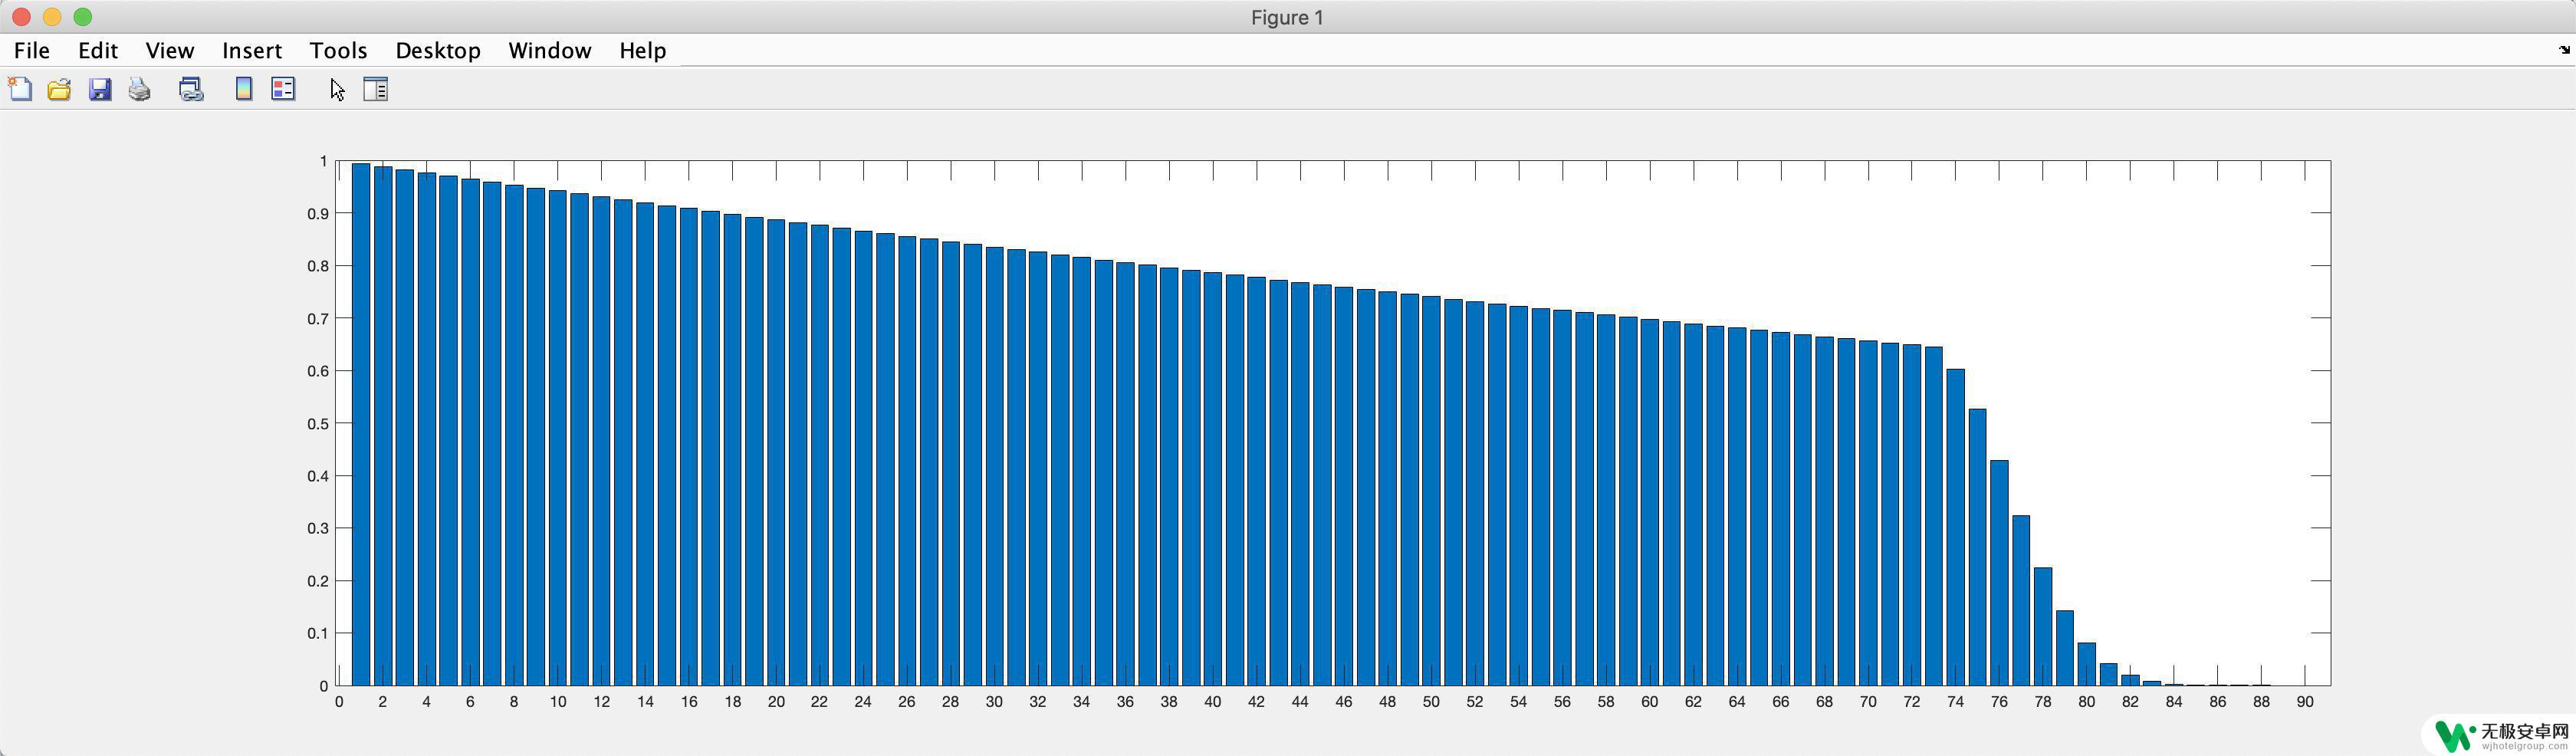Click the y-axis tick label '0.1'

point(318,633)
